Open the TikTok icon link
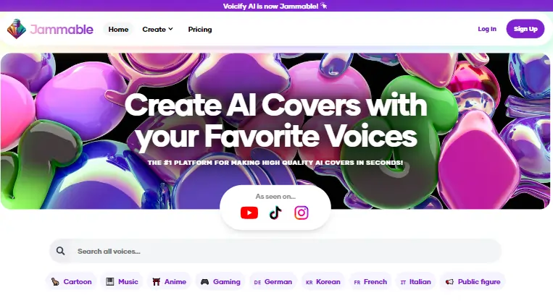 pos(275,213)
